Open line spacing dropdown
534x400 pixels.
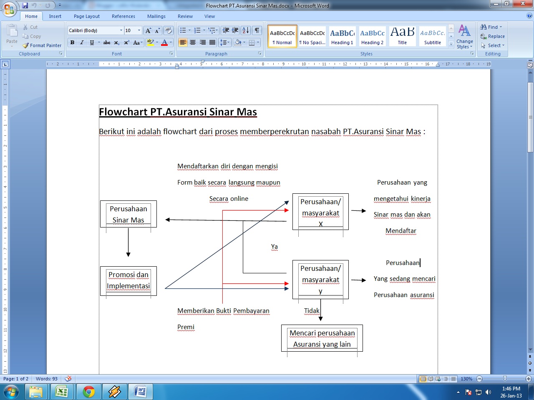pyautogui.click(x=225, y=42)
